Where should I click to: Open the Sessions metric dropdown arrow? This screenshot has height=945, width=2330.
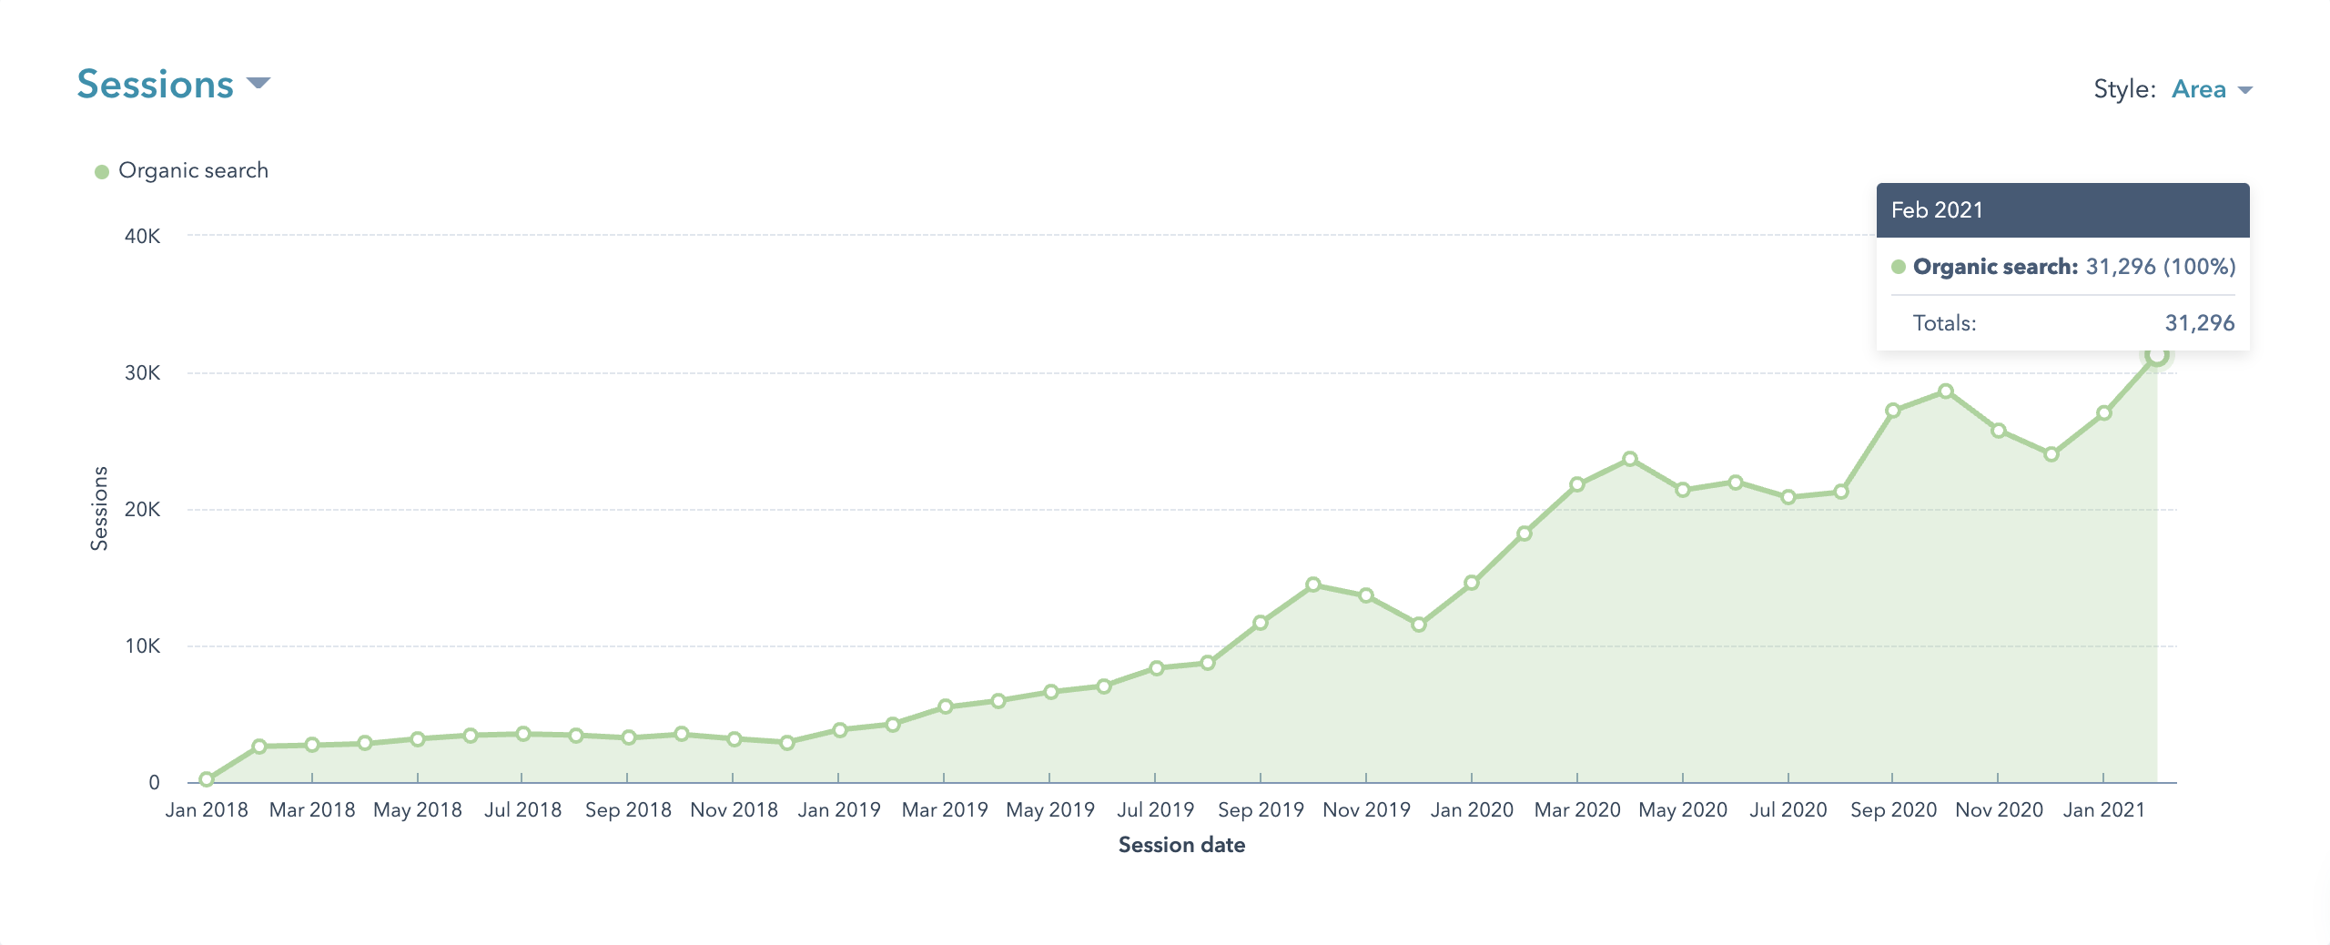click(x=258, y=84)
